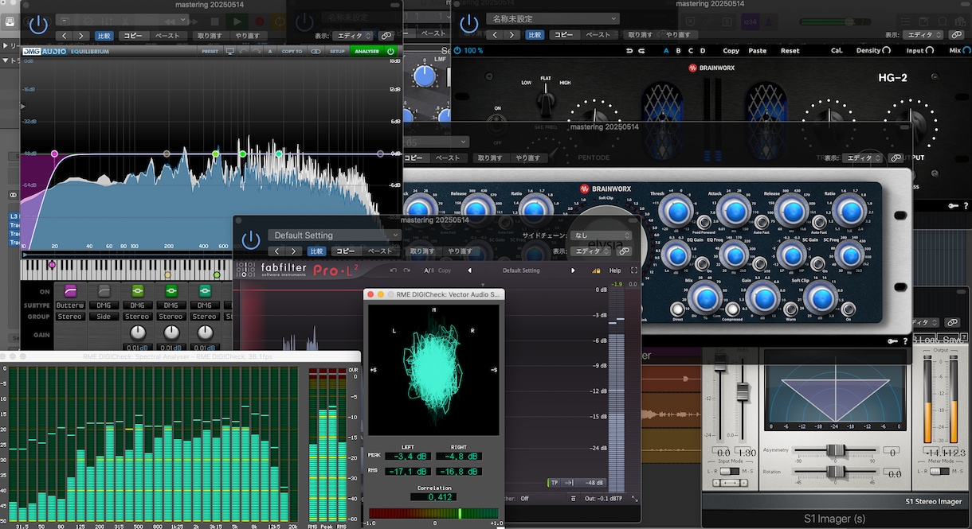Click next preset arrow in HG-2 window
This screenshot has height=529, width=972.
(x=513, y=35)
